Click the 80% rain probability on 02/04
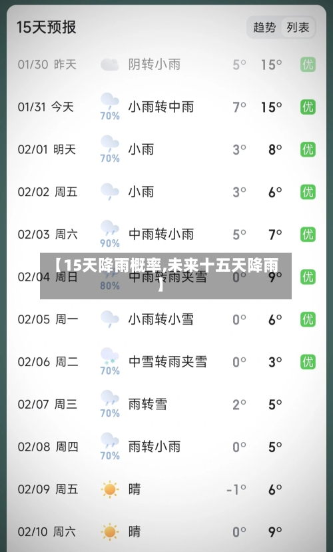The image size is (333, 552). 110,286
